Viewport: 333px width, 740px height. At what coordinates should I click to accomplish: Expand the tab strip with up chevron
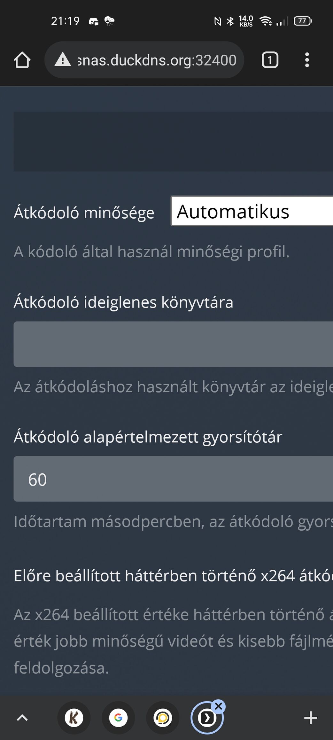point(22,718)
